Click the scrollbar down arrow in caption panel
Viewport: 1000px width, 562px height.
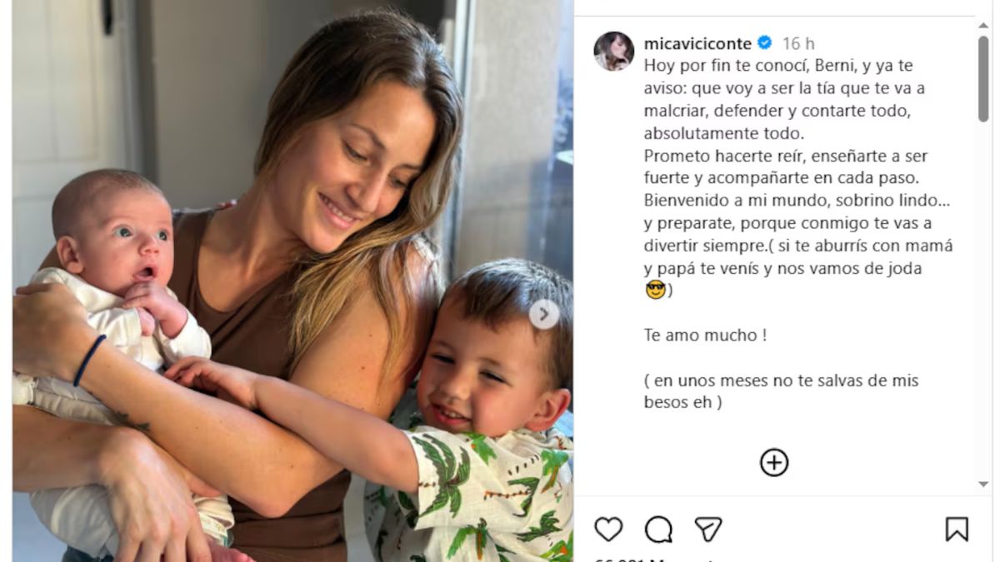[x=983, y=484]
